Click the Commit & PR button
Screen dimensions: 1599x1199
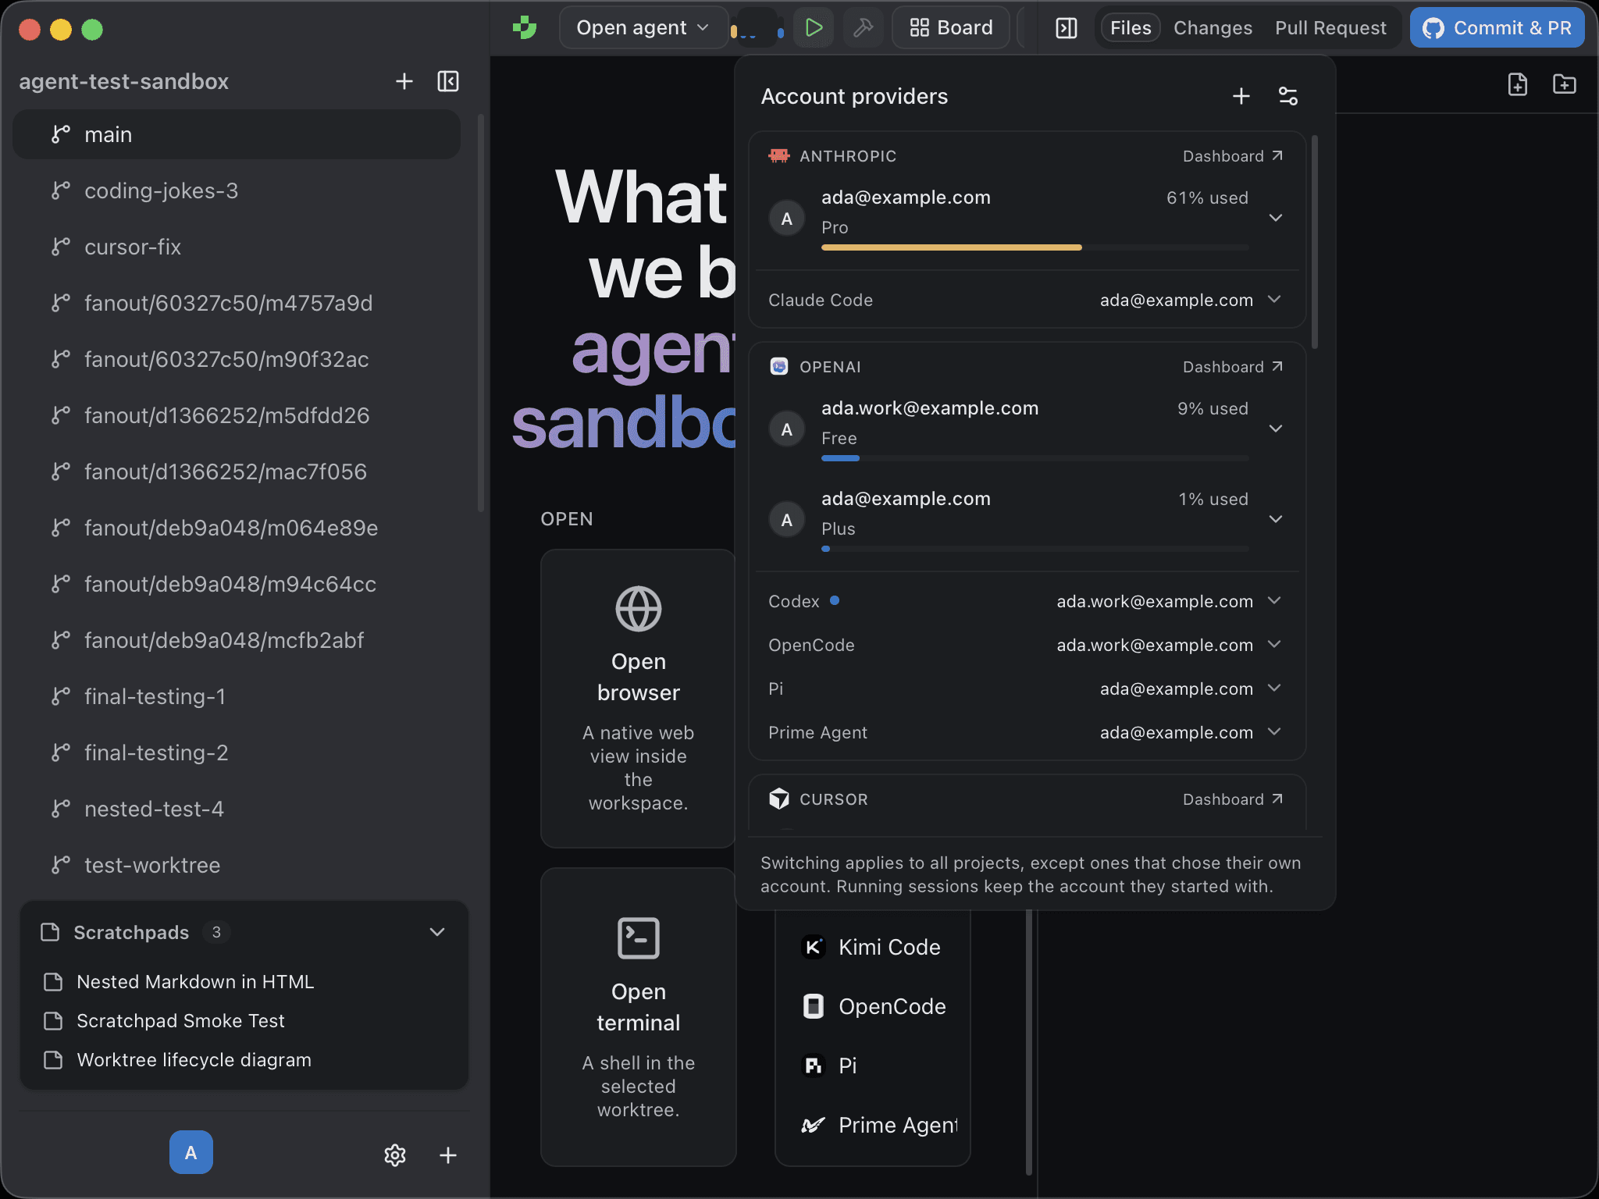click(1497, 28)
